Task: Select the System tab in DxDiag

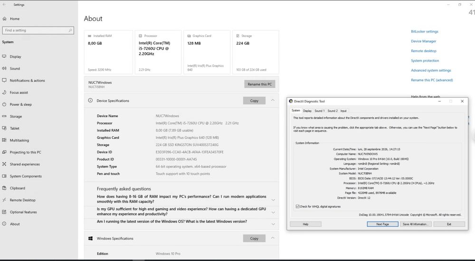Action: click(295, 111)
